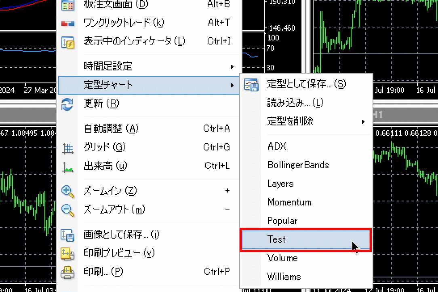Click the grid icon
This screenshot has width=438, height=292.
click(x=67, y=148)
